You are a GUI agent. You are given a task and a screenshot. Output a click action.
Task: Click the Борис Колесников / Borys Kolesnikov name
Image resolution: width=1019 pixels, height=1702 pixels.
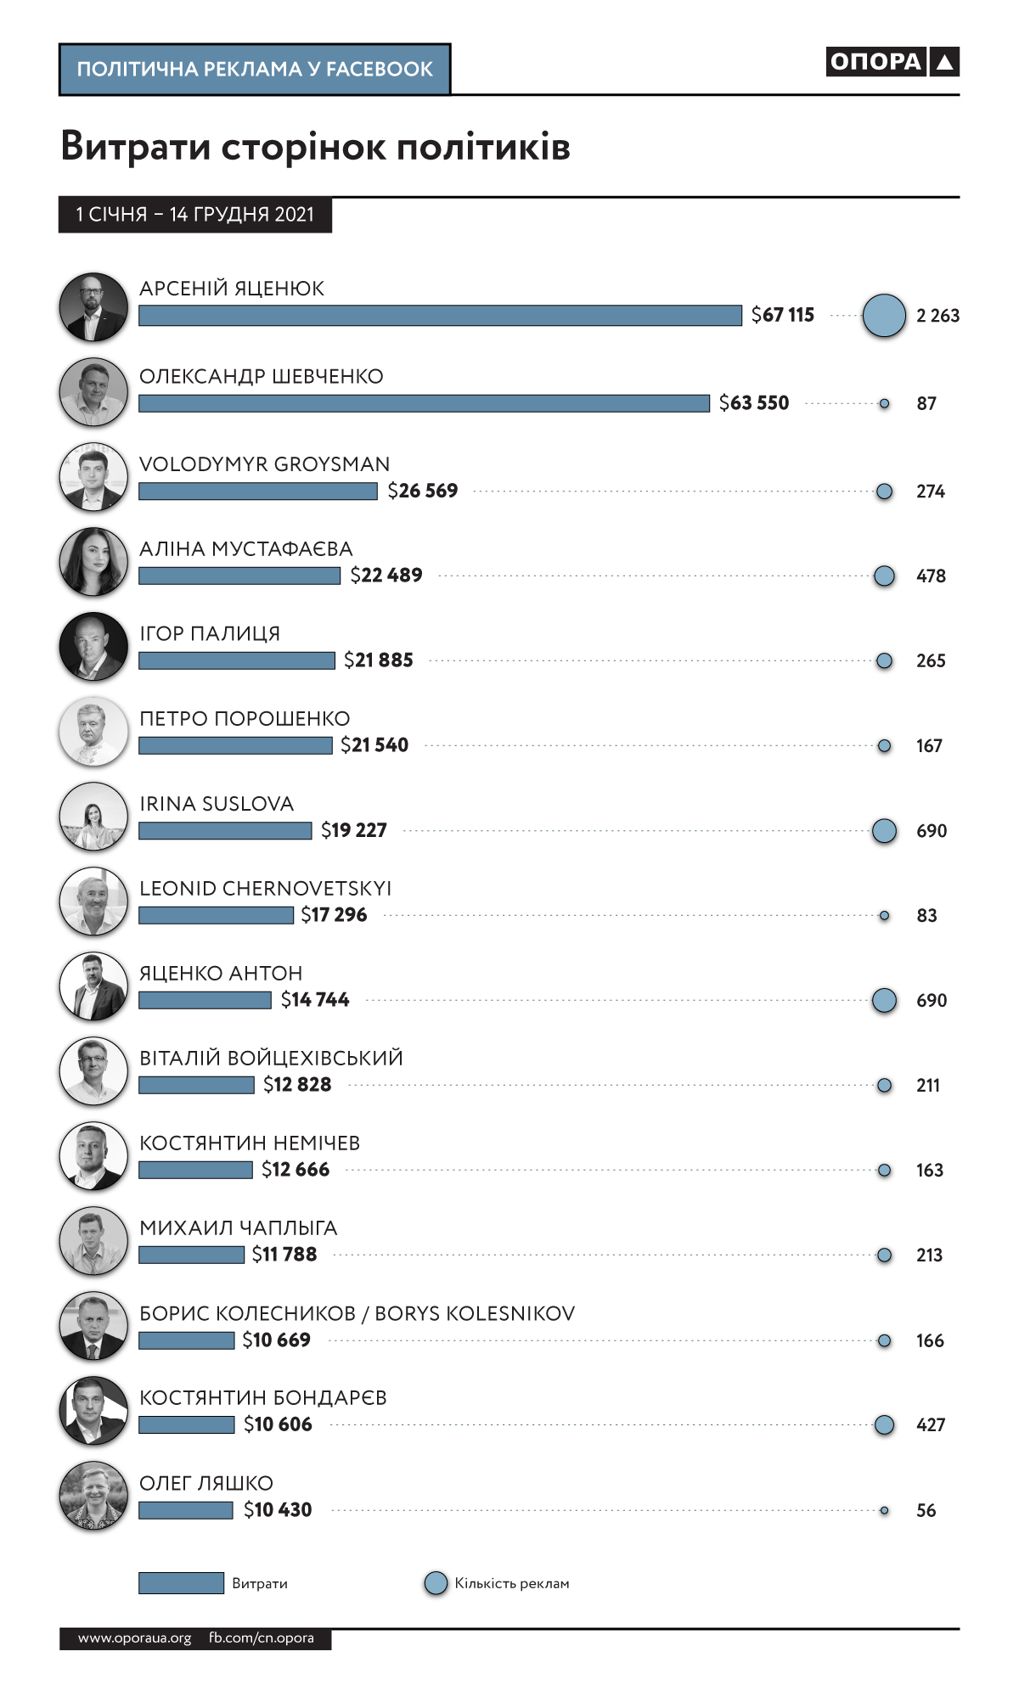[x=357, y=1313]
